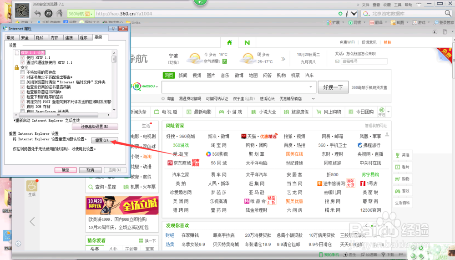Image resolution: width=455 pixels, height=260 pixels.
Task: Expand hot links row chevron after 优惠精品酒店
Action: click(313, 99)
